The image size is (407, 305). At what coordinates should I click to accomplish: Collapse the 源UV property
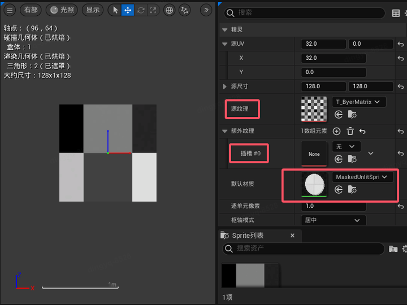point(225,44)
